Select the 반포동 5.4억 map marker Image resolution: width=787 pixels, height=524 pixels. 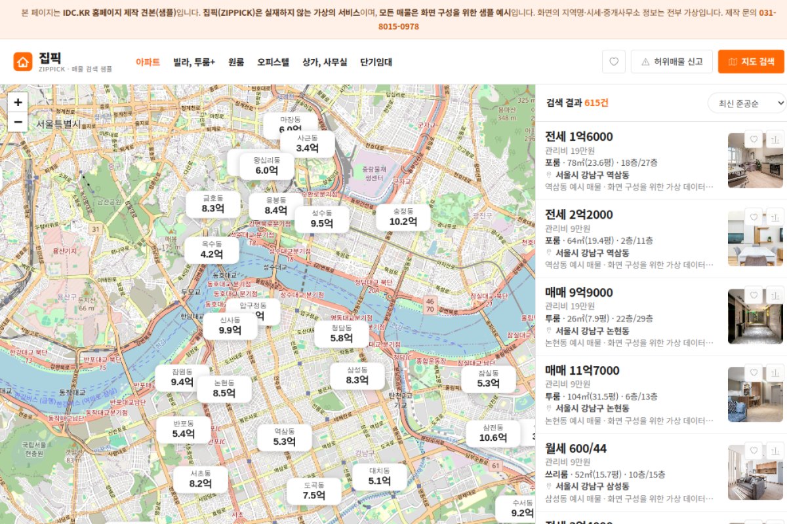coord(184,429)
